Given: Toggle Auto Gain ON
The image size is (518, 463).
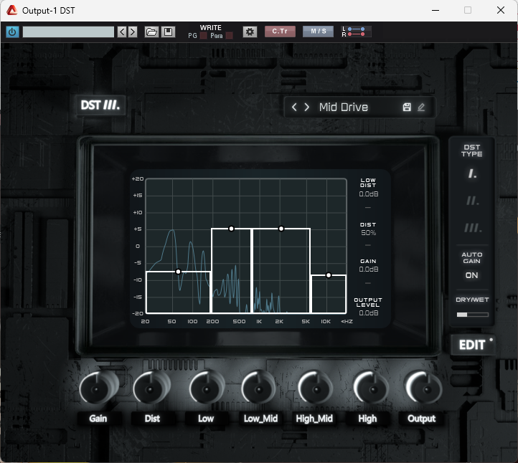Looking at the screenshot, I should tap(471, 275).
